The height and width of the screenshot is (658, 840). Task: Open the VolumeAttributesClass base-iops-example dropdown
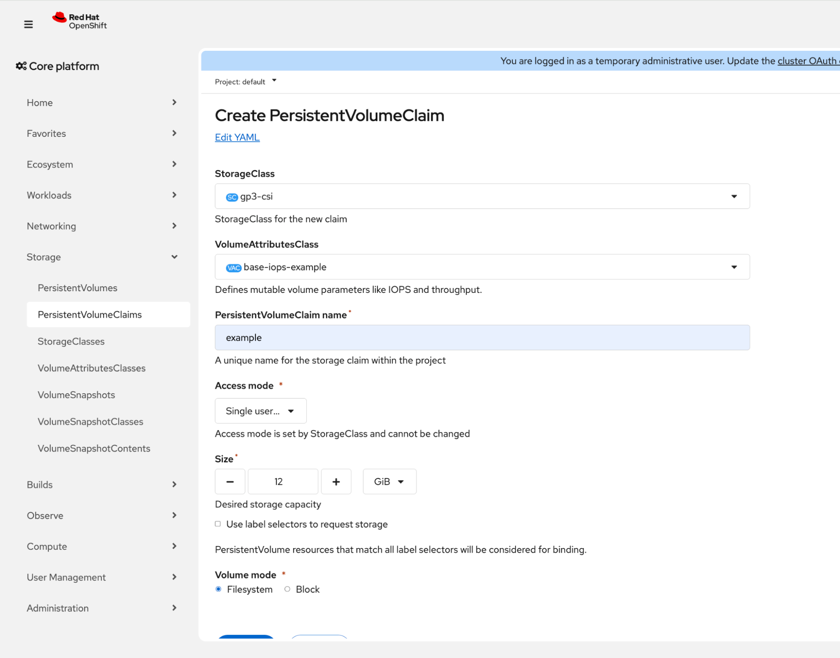tap(482, 267)
